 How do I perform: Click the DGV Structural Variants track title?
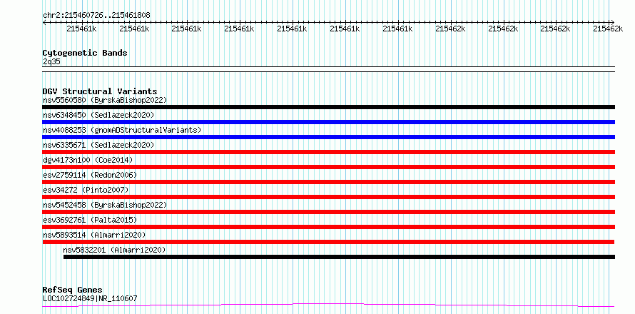(x=100, y=91)
